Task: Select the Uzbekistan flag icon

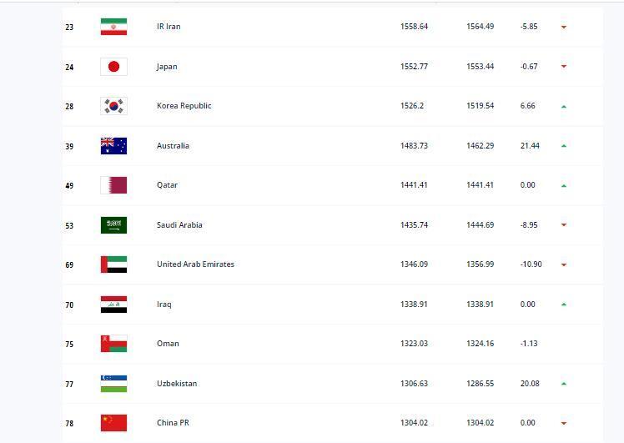Action: 113,383
